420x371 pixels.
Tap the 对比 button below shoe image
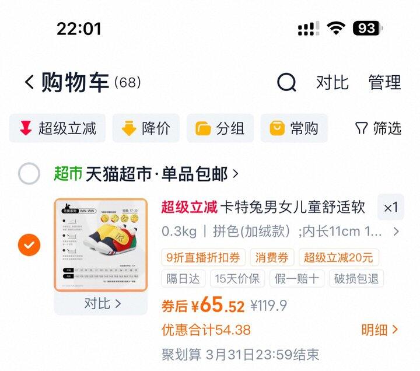coord(101,303)
